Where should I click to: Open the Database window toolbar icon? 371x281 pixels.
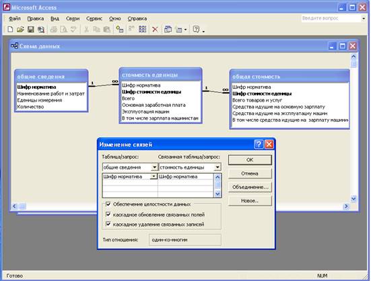[x=168, y=30]
